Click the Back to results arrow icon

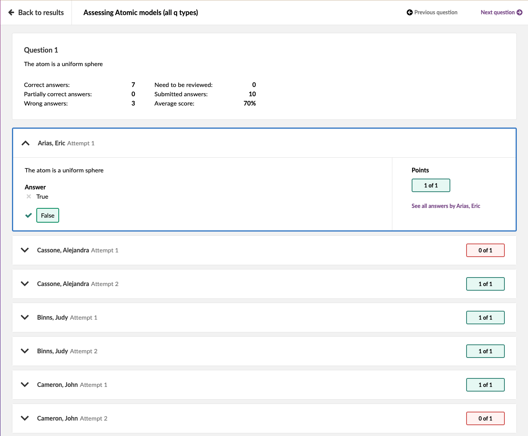pos(11,12)
